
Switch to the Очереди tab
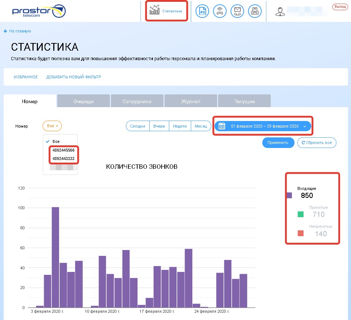[x=83, y=101]
